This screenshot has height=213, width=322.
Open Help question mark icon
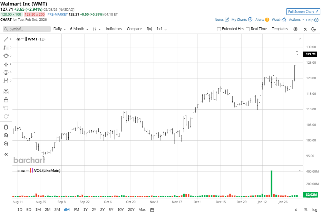click(316, 20)
